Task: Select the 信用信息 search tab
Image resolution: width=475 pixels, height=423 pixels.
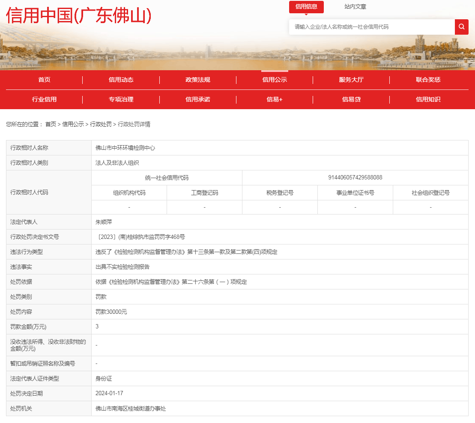Action: tap(306, 7)
